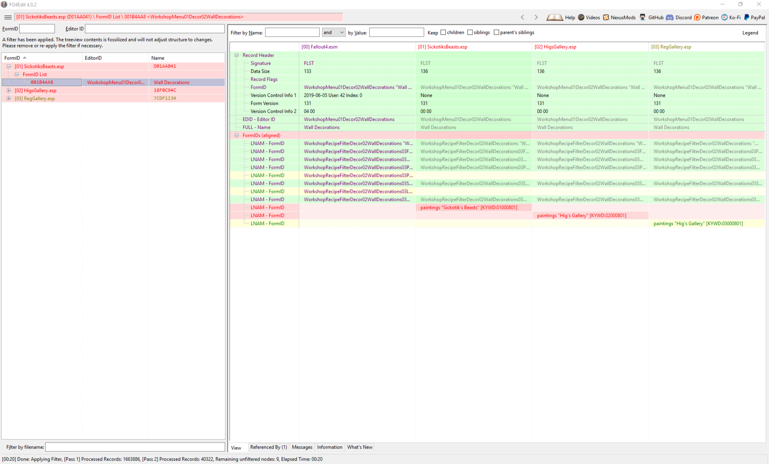Collapse the [01] SickotiksBeasts.esp tree node
Viewport: 769px width, 464px height.
pos(9,66)
